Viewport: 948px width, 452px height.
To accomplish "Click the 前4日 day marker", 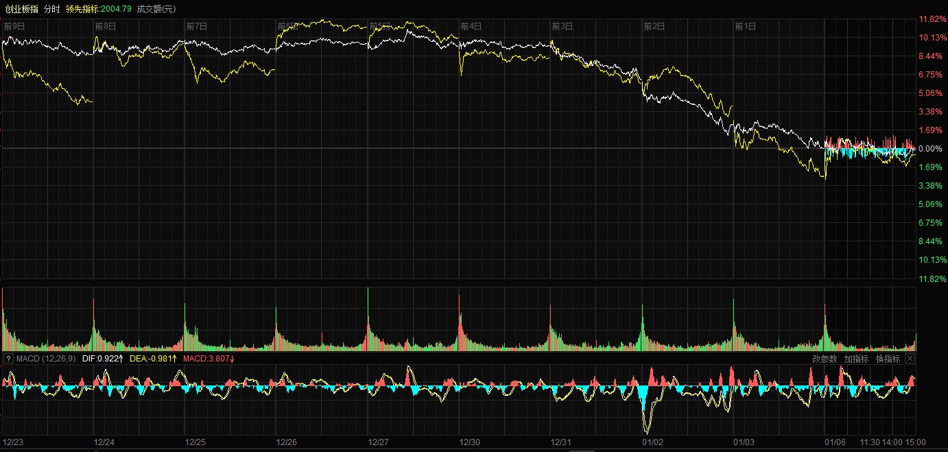I will pyautogui.click(x=471, y=26).
